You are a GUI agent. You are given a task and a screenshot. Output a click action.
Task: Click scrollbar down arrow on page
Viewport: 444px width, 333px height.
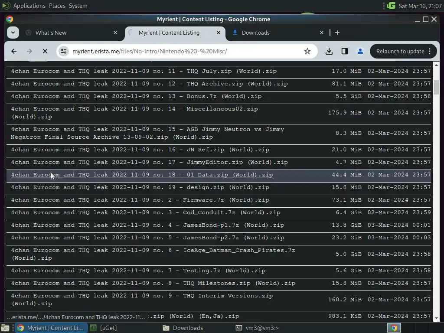[x=436, y=319]
